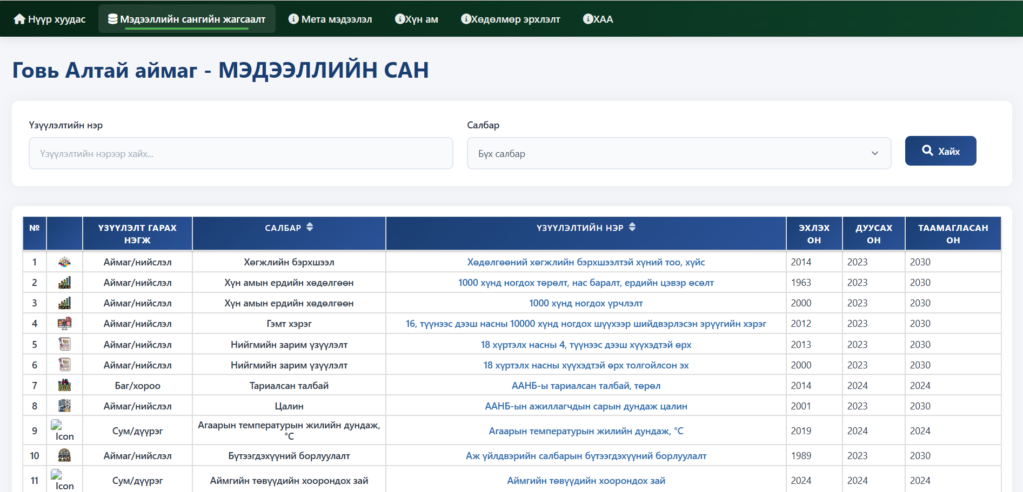
Task: Click the info icon beside Мета мэдээлэл
Action: tap(293, 19)
